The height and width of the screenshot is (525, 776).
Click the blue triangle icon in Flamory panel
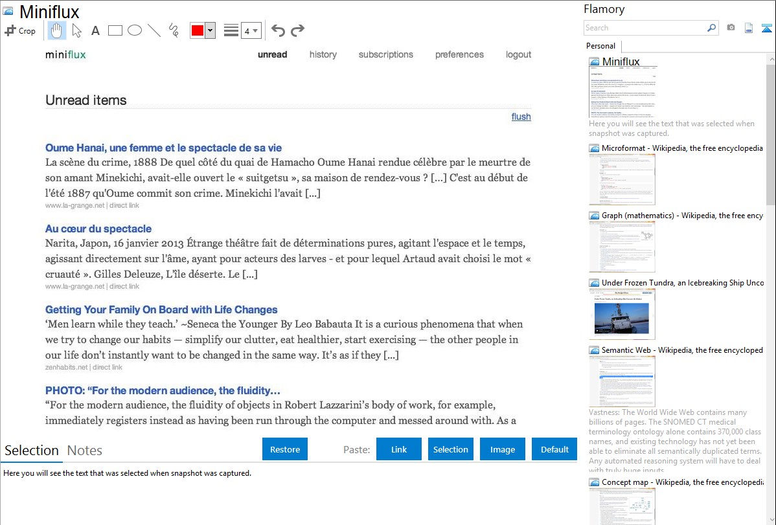766,28
